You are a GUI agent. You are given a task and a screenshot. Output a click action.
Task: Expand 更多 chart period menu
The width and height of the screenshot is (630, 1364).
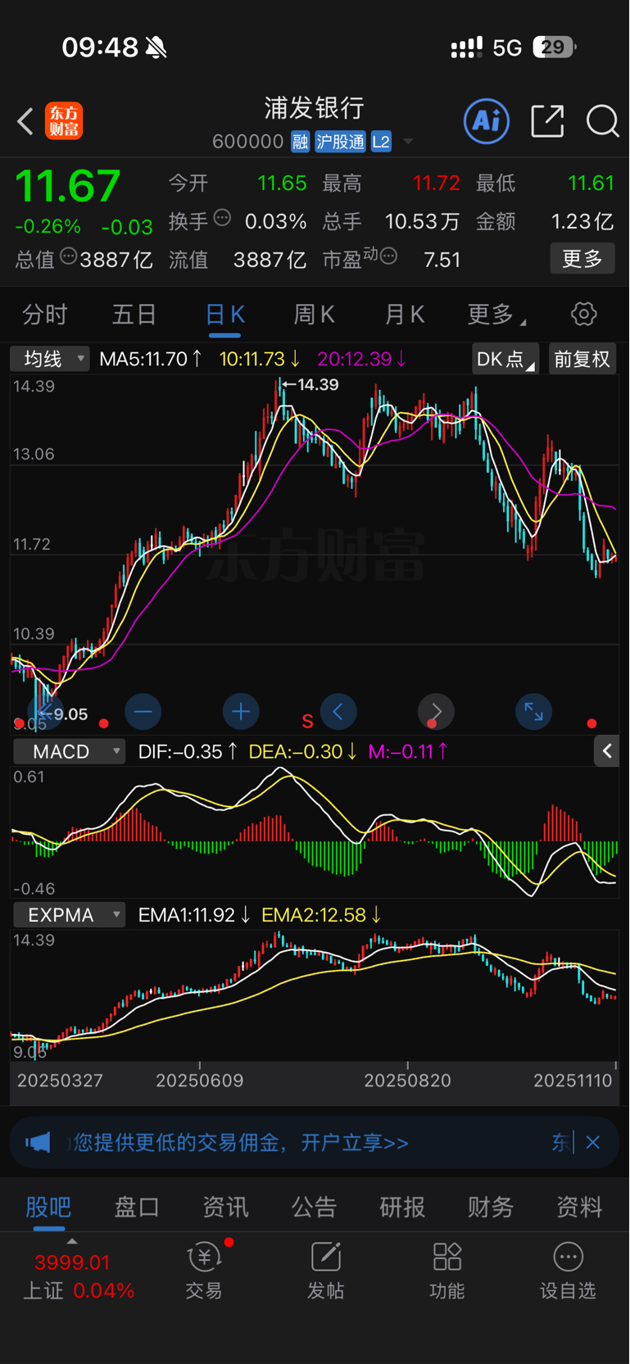tap(496, 314)
